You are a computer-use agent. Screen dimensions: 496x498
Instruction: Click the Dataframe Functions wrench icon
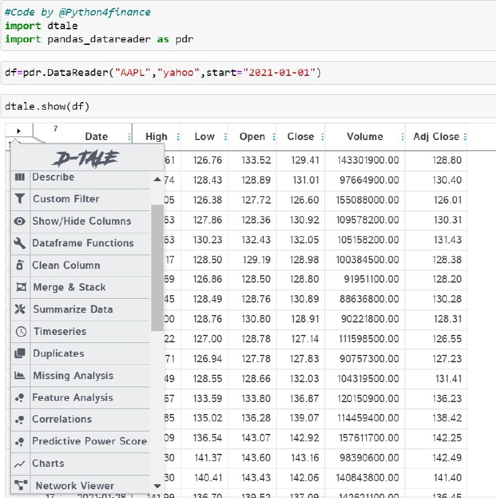pyautogui.click(x=20, y=243)
